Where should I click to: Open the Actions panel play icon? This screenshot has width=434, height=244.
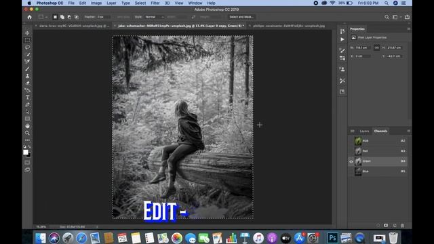coord(342,39)
